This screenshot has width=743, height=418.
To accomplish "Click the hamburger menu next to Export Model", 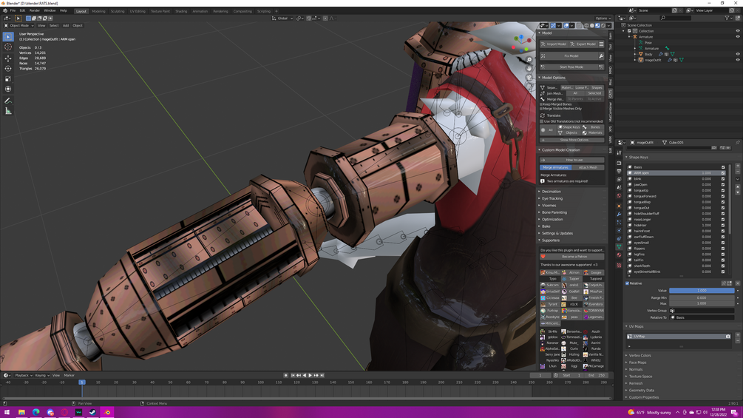I will pyautogui.click(x=601, y=44).
